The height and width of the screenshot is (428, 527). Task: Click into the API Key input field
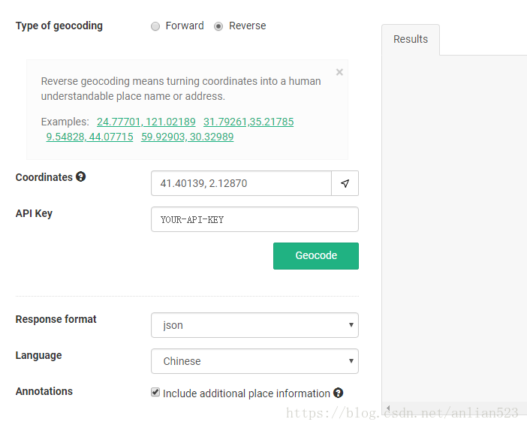tap(254, 219)
